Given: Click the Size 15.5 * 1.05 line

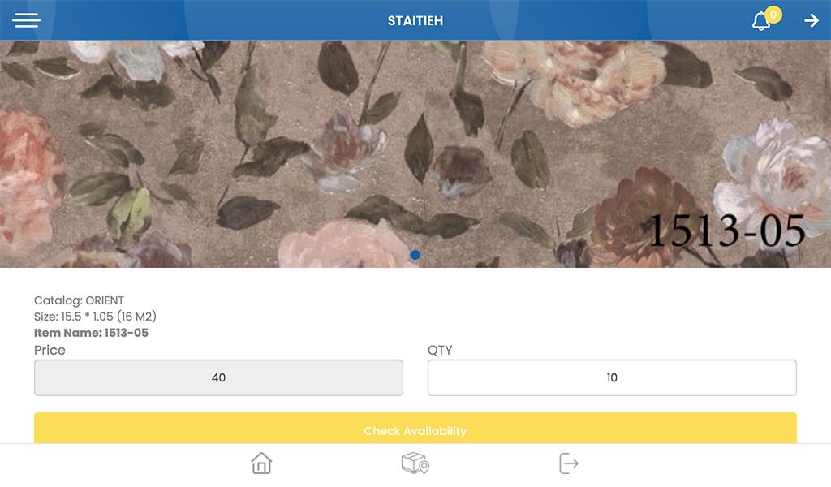Looking at the screenshot, I should (96, 317).
